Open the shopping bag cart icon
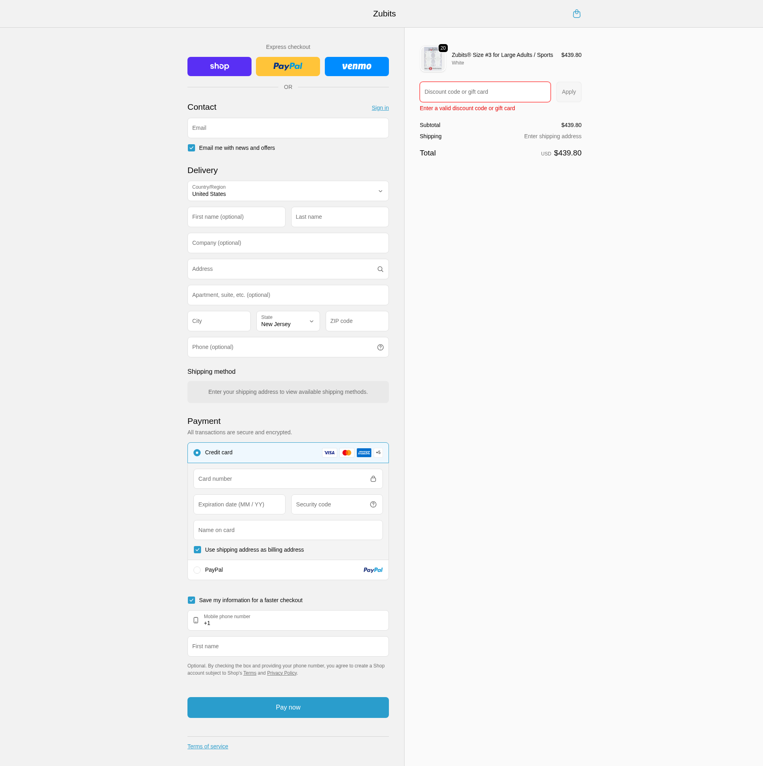The image size is (763, 766). click(x=576, y=14)
